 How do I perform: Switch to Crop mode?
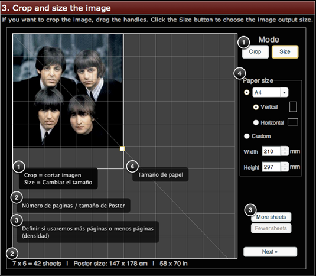255,52
